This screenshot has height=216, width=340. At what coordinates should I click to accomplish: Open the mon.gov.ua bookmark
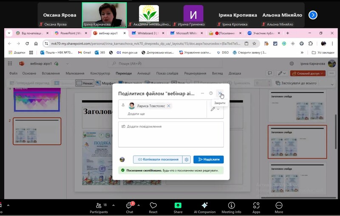[127, 52]
